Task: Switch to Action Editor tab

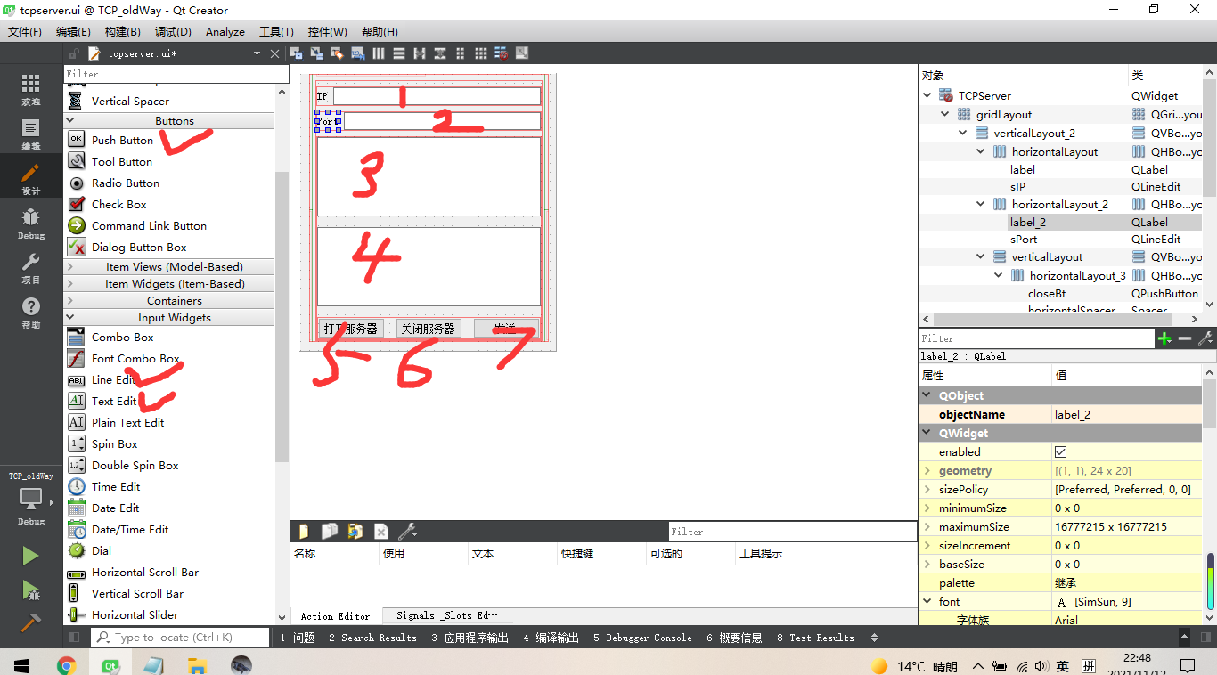Action: (x=335, y=615)
